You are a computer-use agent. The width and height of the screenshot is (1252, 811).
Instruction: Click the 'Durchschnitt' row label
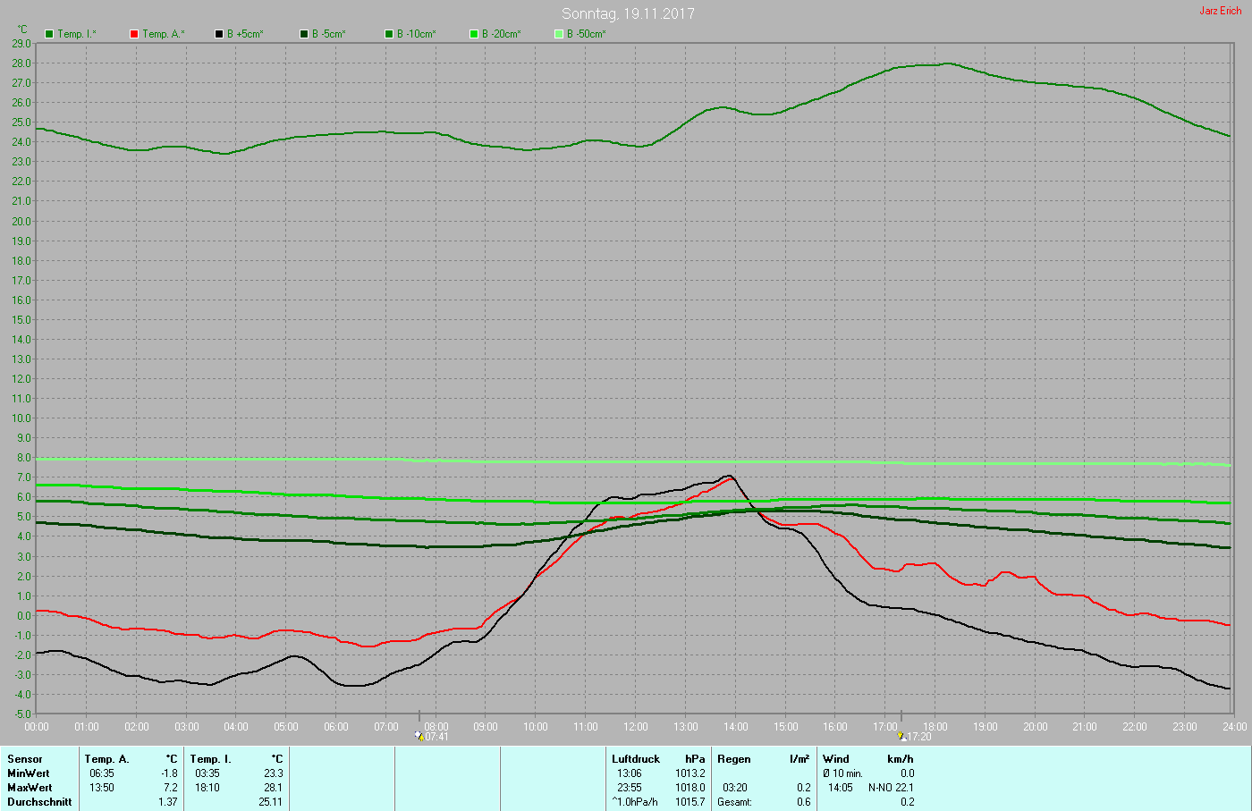point(39,802)
